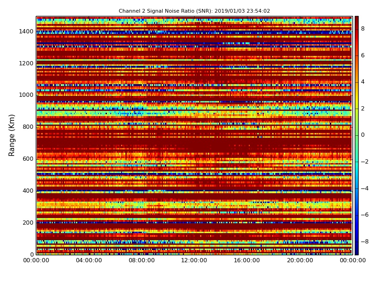Click the colorbar value 8 label
377x282 pixels.
click(x=363, y=29)
